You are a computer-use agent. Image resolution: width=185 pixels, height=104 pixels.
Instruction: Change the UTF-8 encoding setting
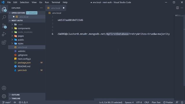click(x=139, y=102)
